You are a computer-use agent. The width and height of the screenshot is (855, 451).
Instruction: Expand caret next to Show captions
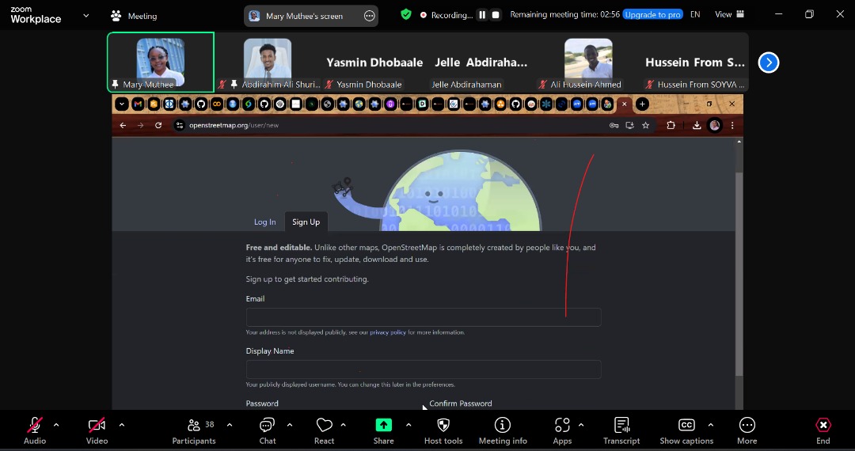pyautogui.click(x=710, y=425)
